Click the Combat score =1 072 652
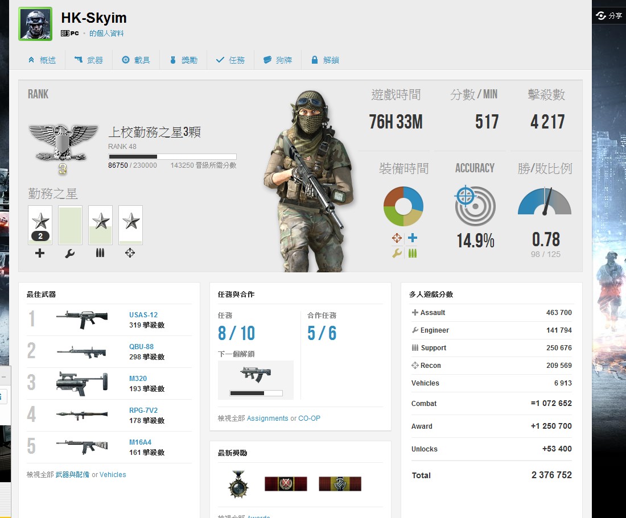Image resolution: width=626 pixels, height=518 pixels. click(551, 404)
